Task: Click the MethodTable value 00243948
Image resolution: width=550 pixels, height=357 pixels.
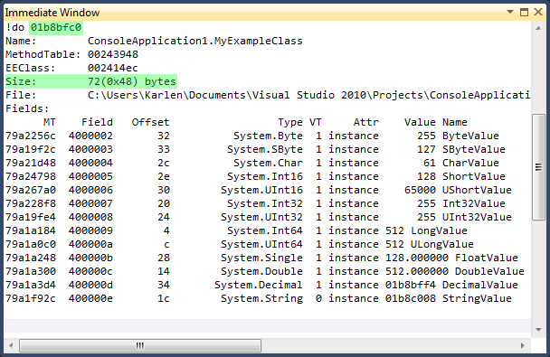Action: point(113,54)
